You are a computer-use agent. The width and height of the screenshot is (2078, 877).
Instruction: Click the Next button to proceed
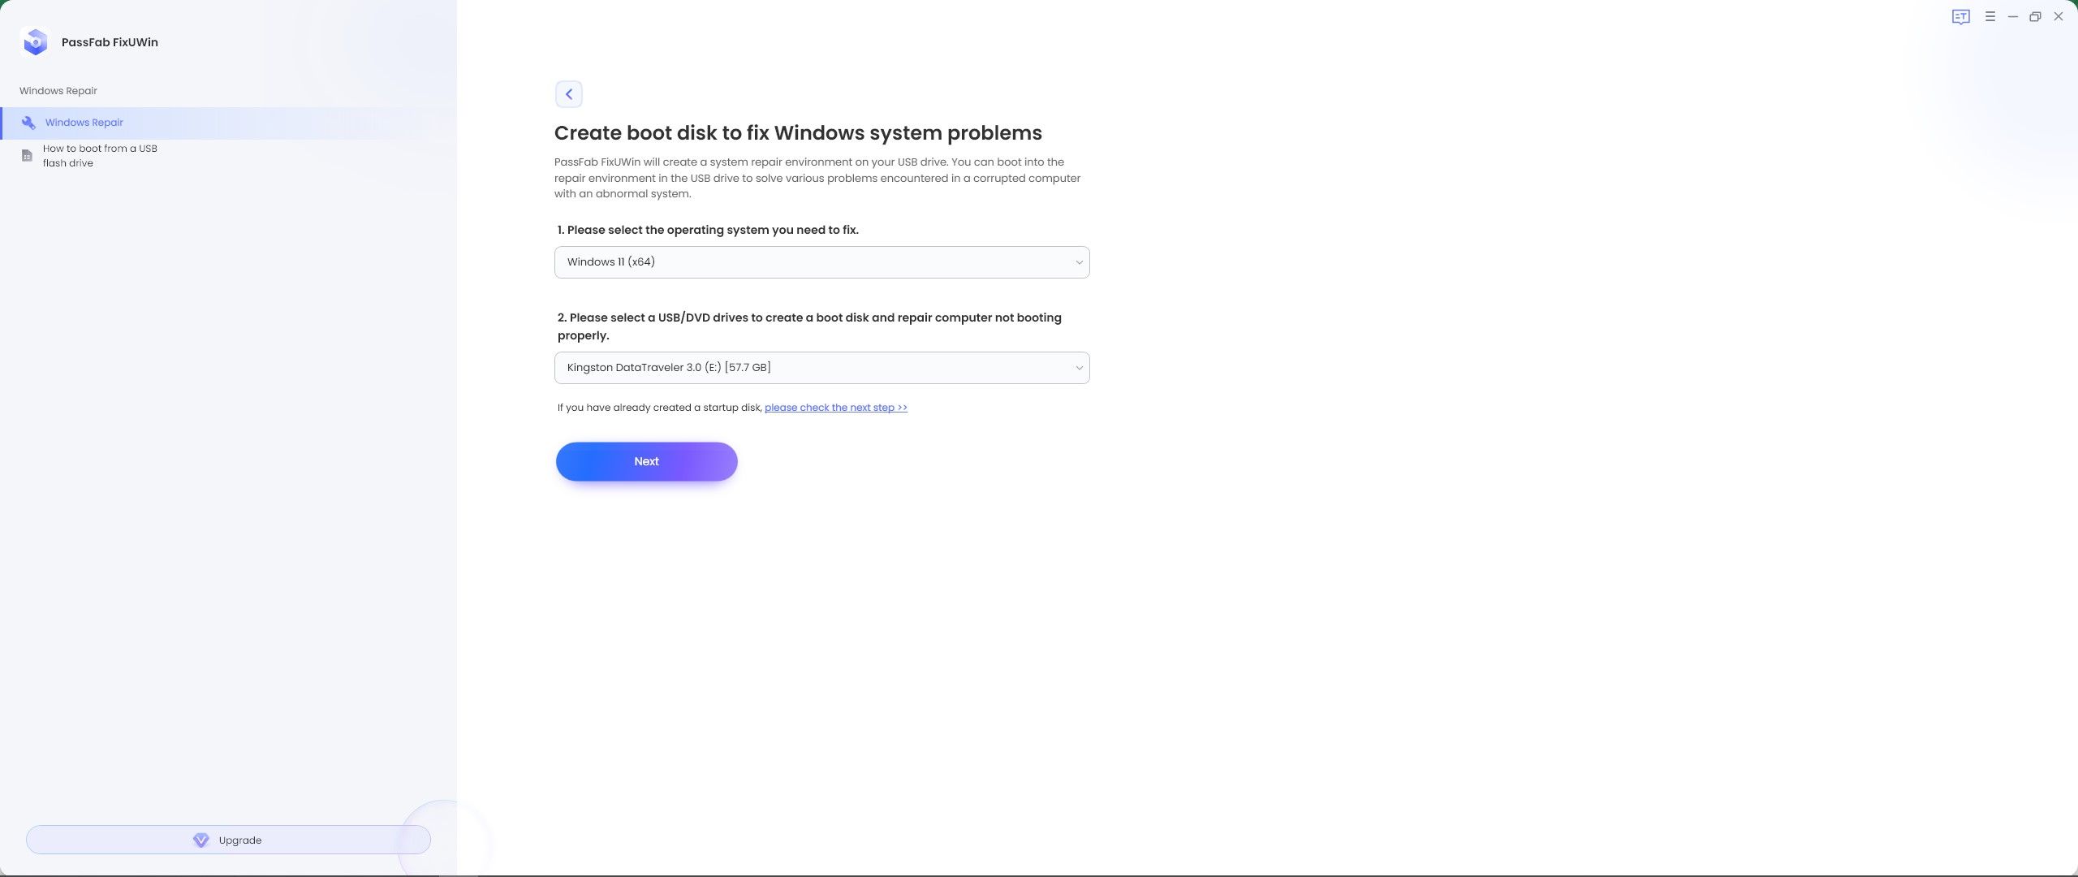(647, 461)
